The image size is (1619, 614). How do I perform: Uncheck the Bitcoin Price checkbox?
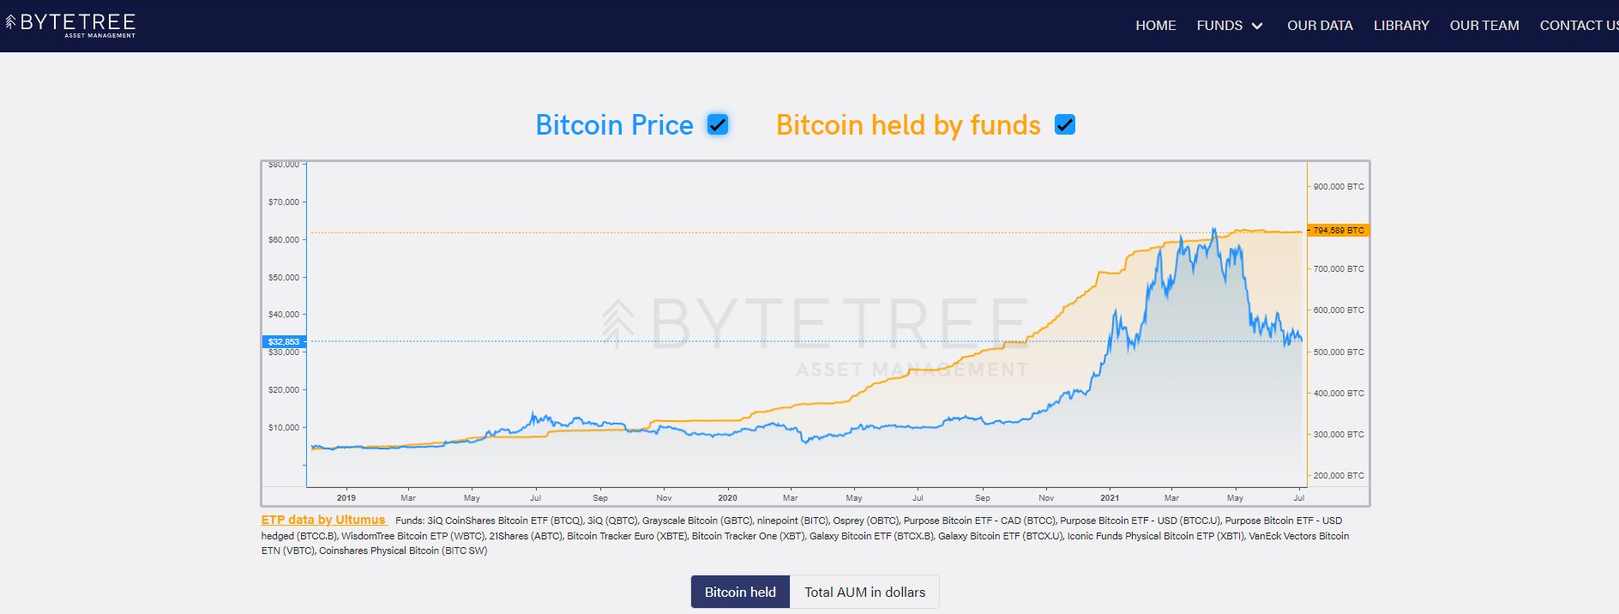coord(718,125)
